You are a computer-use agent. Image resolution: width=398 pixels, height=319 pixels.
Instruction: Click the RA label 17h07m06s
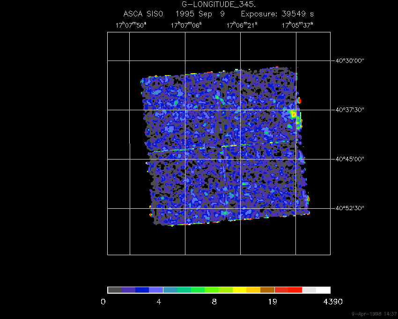(186, 25)
